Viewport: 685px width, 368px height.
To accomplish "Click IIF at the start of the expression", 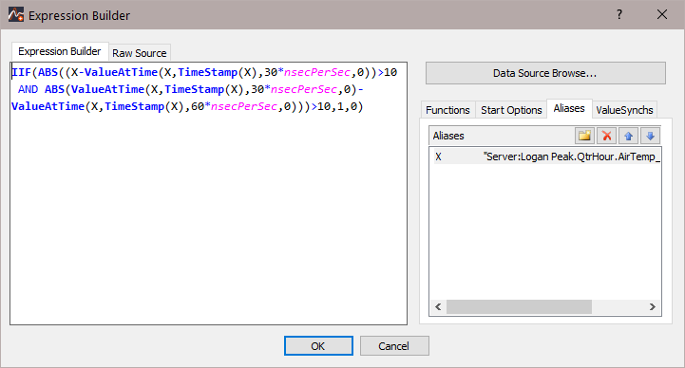I will (22, 72).
